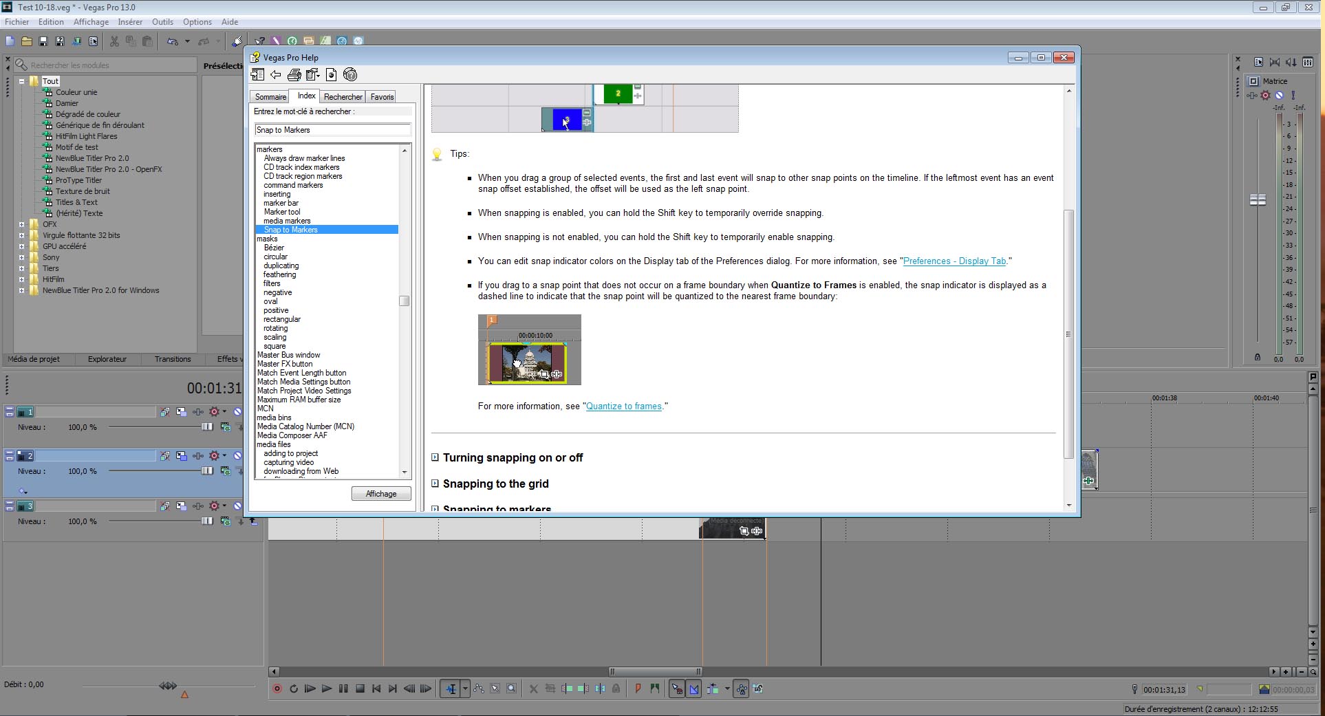1325x716 pixels.
Task: Expand the OFX folder in tree
Action: 22,224
